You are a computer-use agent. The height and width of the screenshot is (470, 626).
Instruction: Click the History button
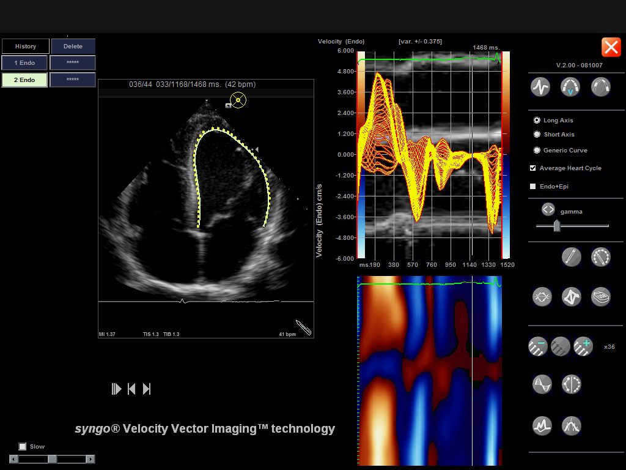tap(26, 47)
